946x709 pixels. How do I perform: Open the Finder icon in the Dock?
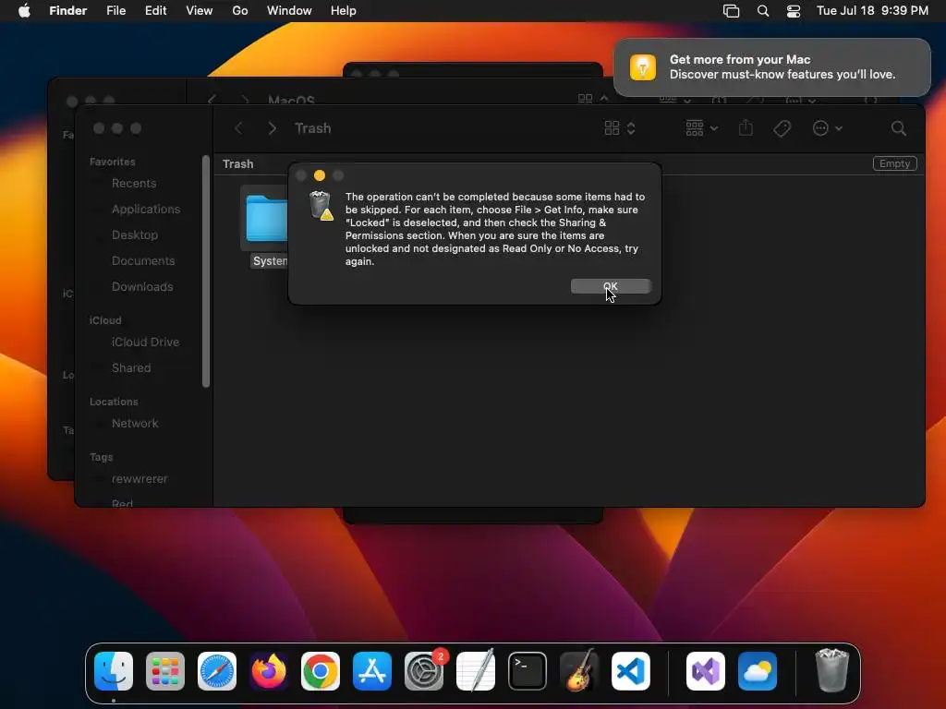114,670
